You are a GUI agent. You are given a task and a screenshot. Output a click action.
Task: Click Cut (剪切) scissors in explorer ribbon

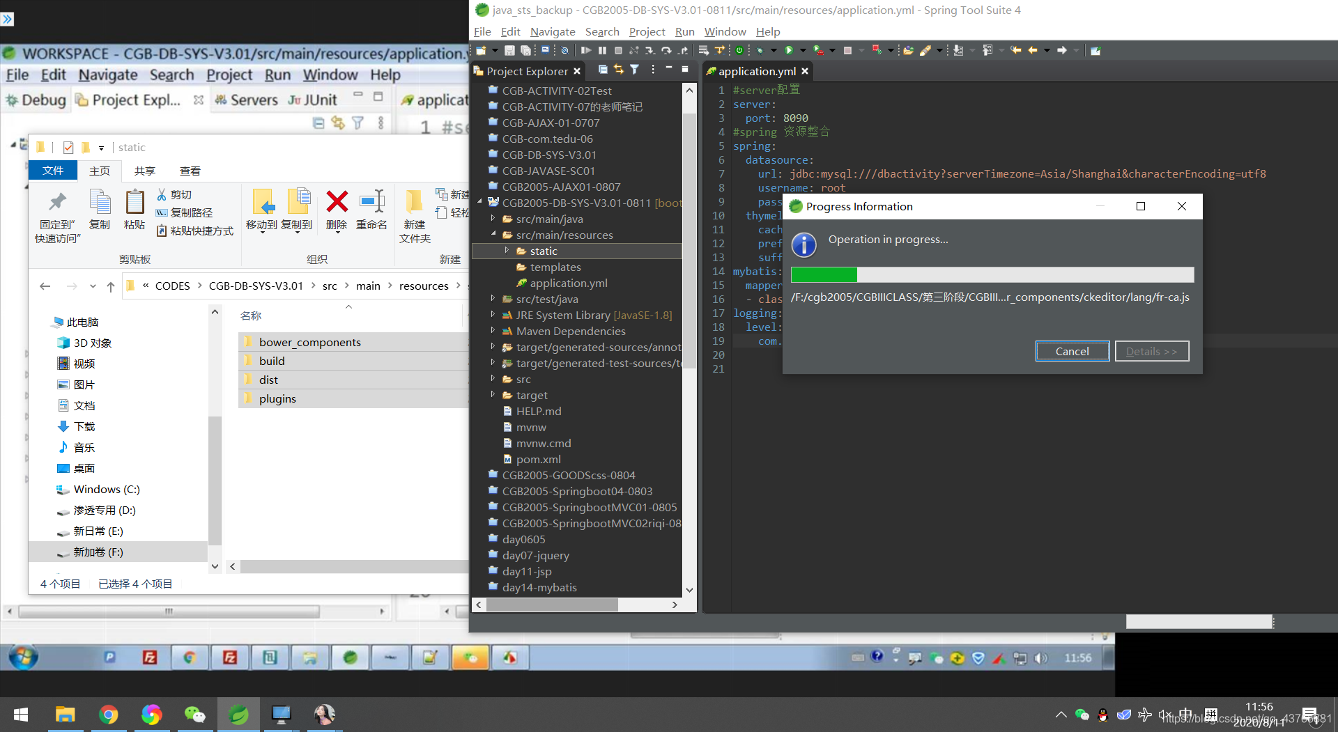pyautogui.click(x=162, y=195)
